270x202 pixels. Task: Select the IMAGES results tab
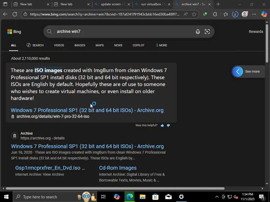click(x=80, y=45)
